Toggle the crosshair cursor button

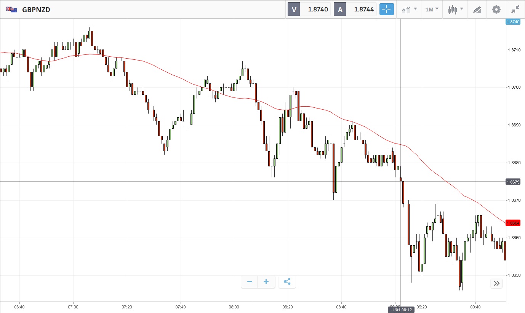(x=386, y=10)
